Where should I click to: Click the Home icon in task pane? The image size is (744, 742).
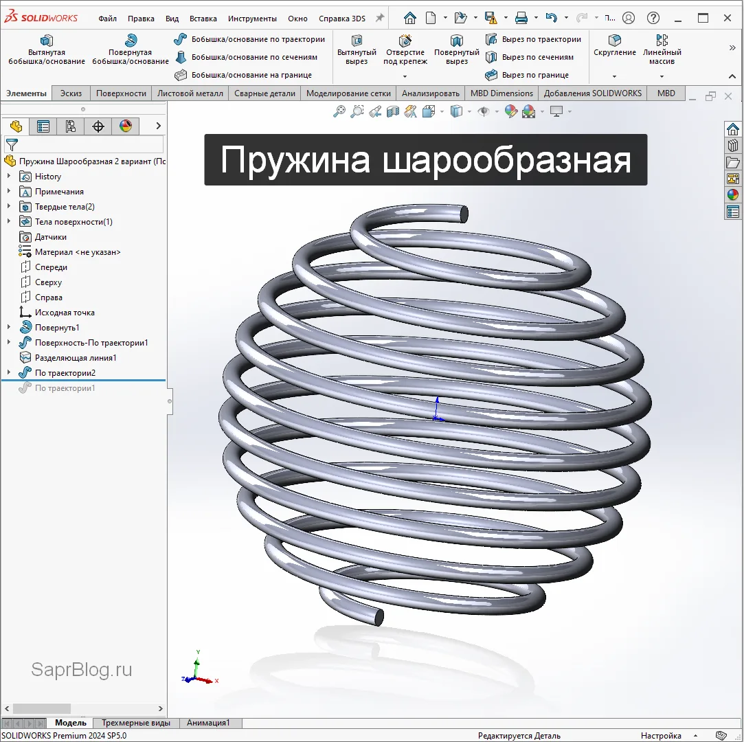733,129
